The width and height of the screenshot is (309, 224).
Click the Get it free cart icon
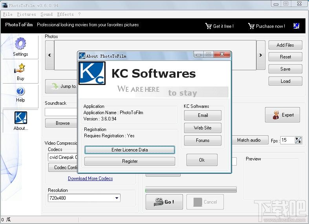tap(208, 26)
